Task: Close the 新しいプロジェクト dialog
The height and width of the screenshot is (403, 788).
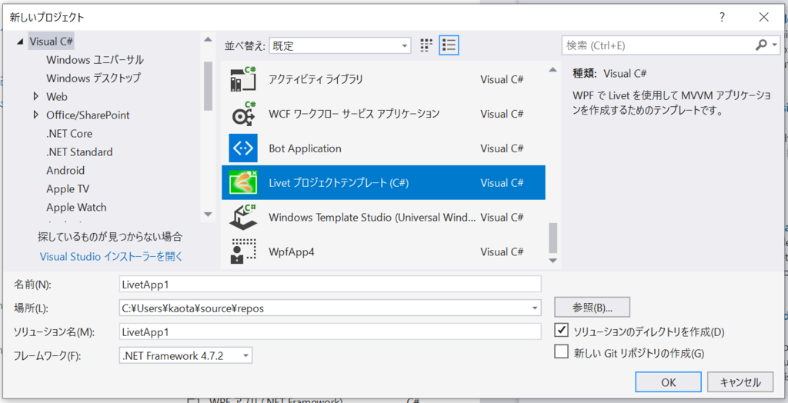Action: pyautogui.click(x=764, y=18)
